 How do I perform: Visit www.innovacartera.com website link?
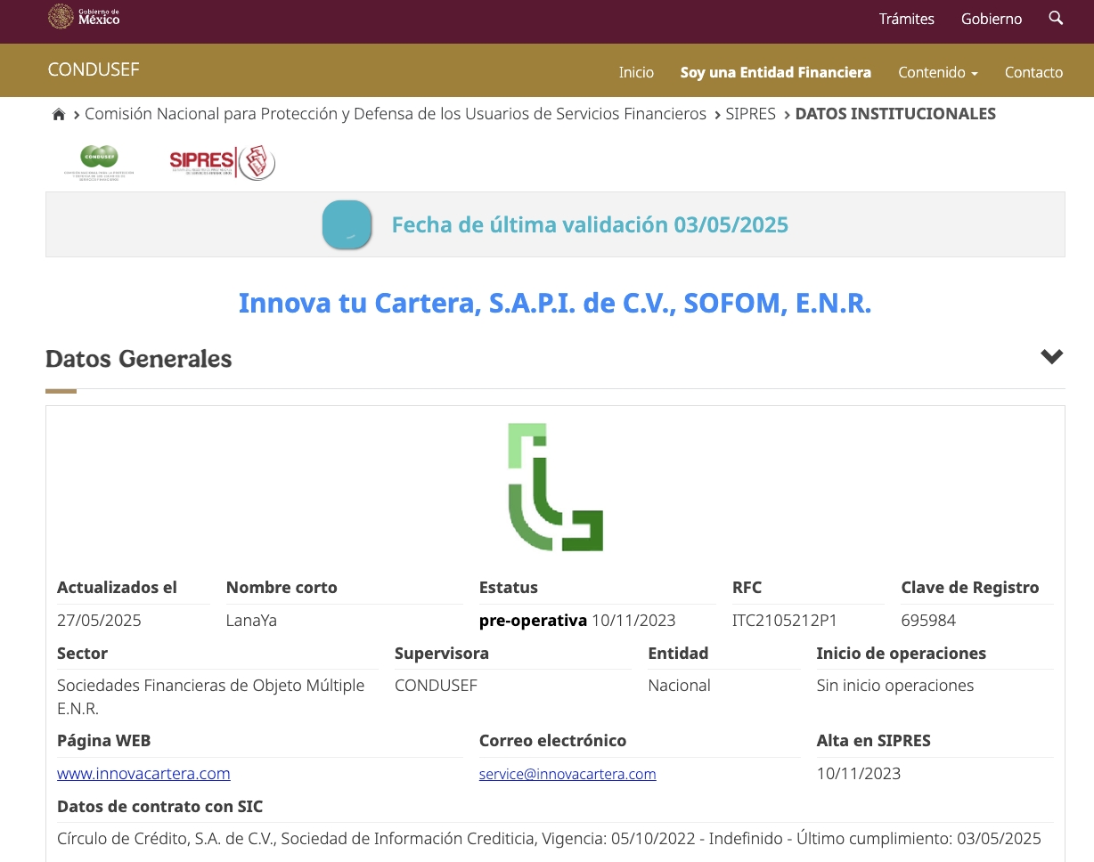[x=143, y=774]
